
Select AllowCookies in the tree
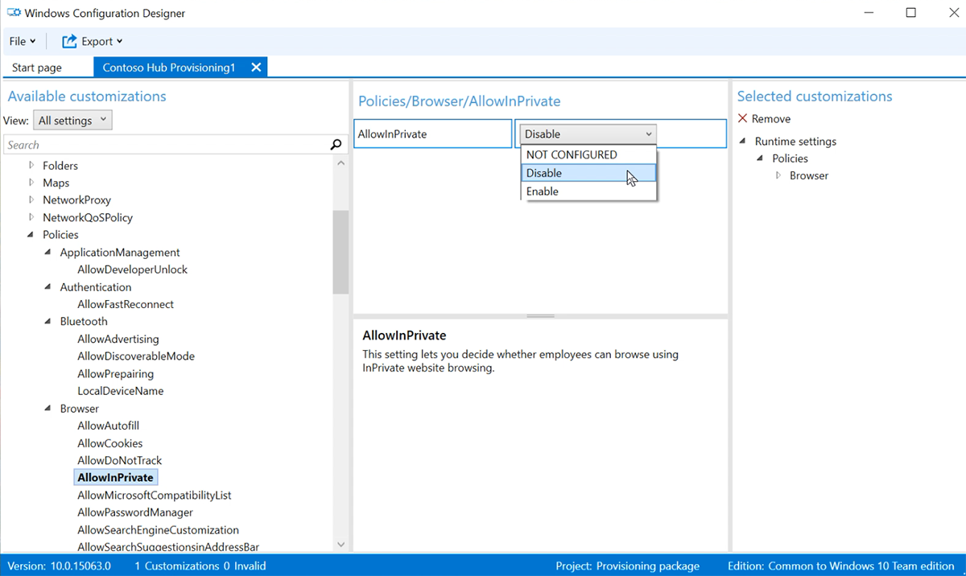click(110, 443)
